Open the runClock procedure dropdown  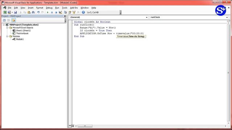coord(227,17)
